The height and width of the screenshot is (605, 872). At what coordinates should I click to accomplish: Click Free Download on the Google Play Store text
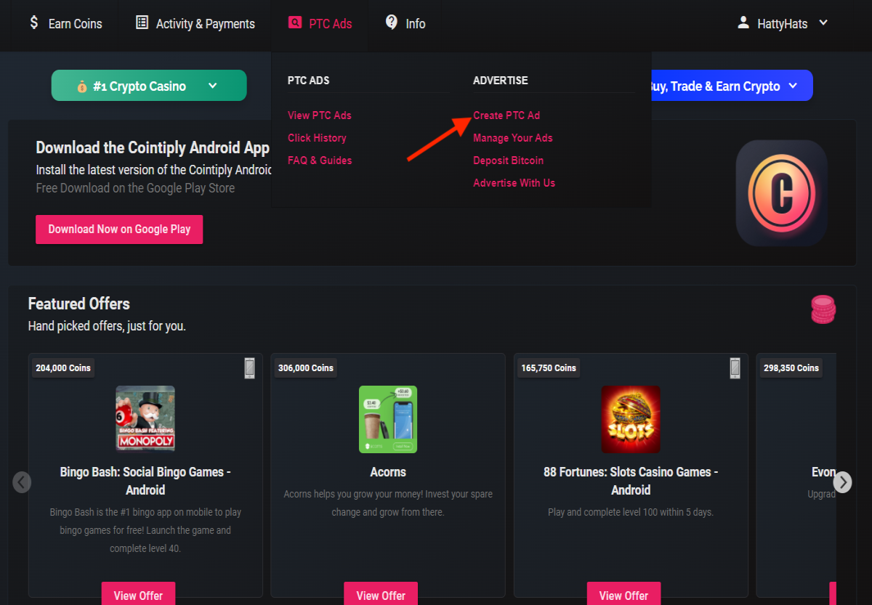pos(135,188)
